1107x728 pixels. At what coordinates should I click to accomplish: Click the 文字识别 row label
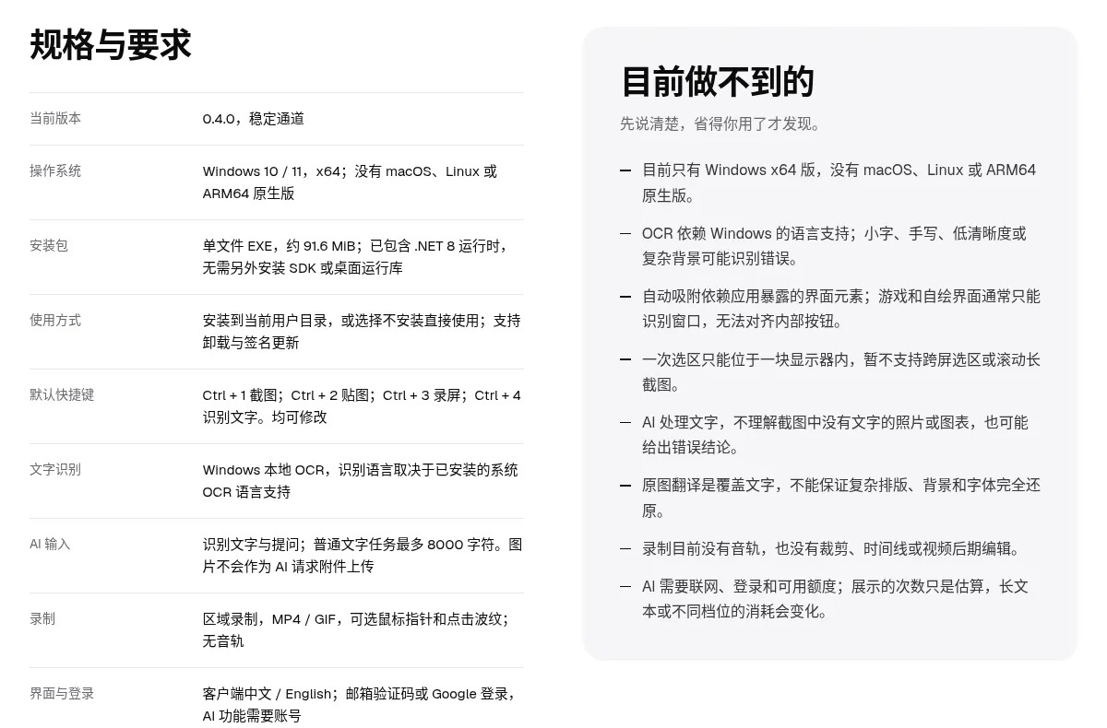pos(55,469)
